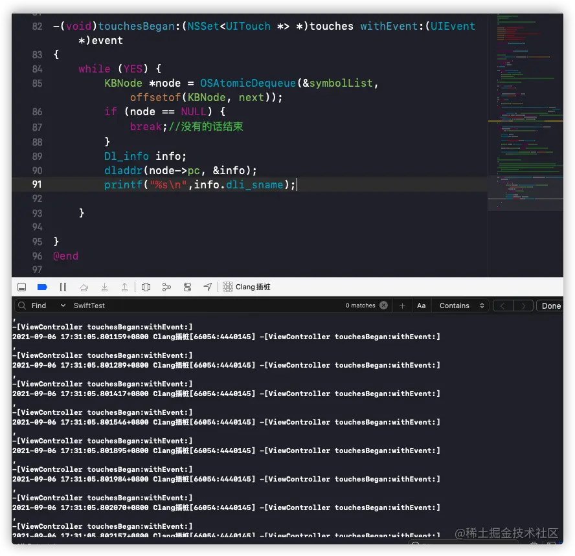
Task: Add a breakpoint at line 85
Action: pyautogui.click(x=37, y=83)
